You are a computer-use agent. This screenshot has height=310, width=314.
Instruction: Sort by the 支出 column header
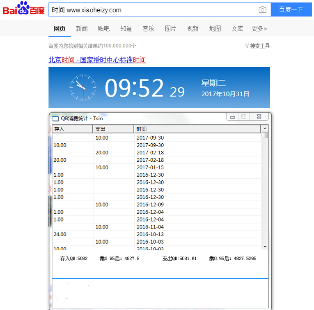113,129
